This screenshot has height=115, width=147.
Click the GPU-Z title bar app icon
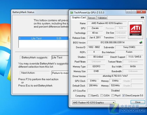[72, 13]
